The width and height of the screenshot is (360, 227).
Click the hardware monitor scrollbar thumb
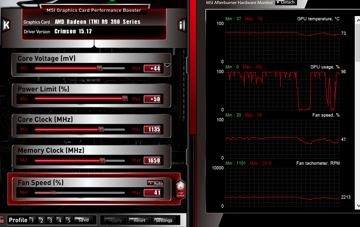[x=358, y=43]
